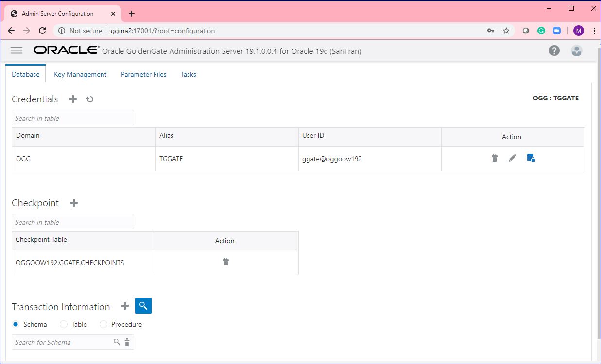This screenshot has width=601, height=364.
Task: Select the Procedure radio button
Action: point(103,324)
